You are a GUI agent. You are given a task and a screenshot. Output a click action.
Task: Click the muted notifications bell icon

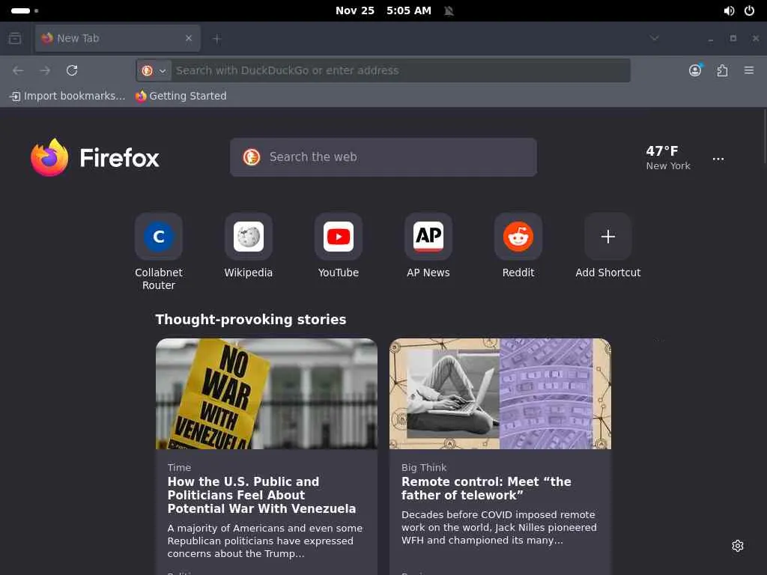point(449,10)
